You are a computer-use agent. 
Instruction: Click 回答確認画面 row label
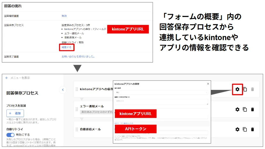[x=11, y=16]
